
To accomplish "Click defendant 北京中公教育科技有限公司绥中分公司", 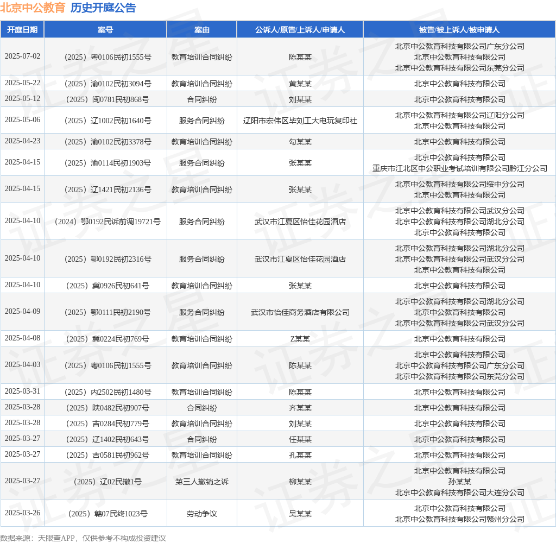I will coord(459,184).
